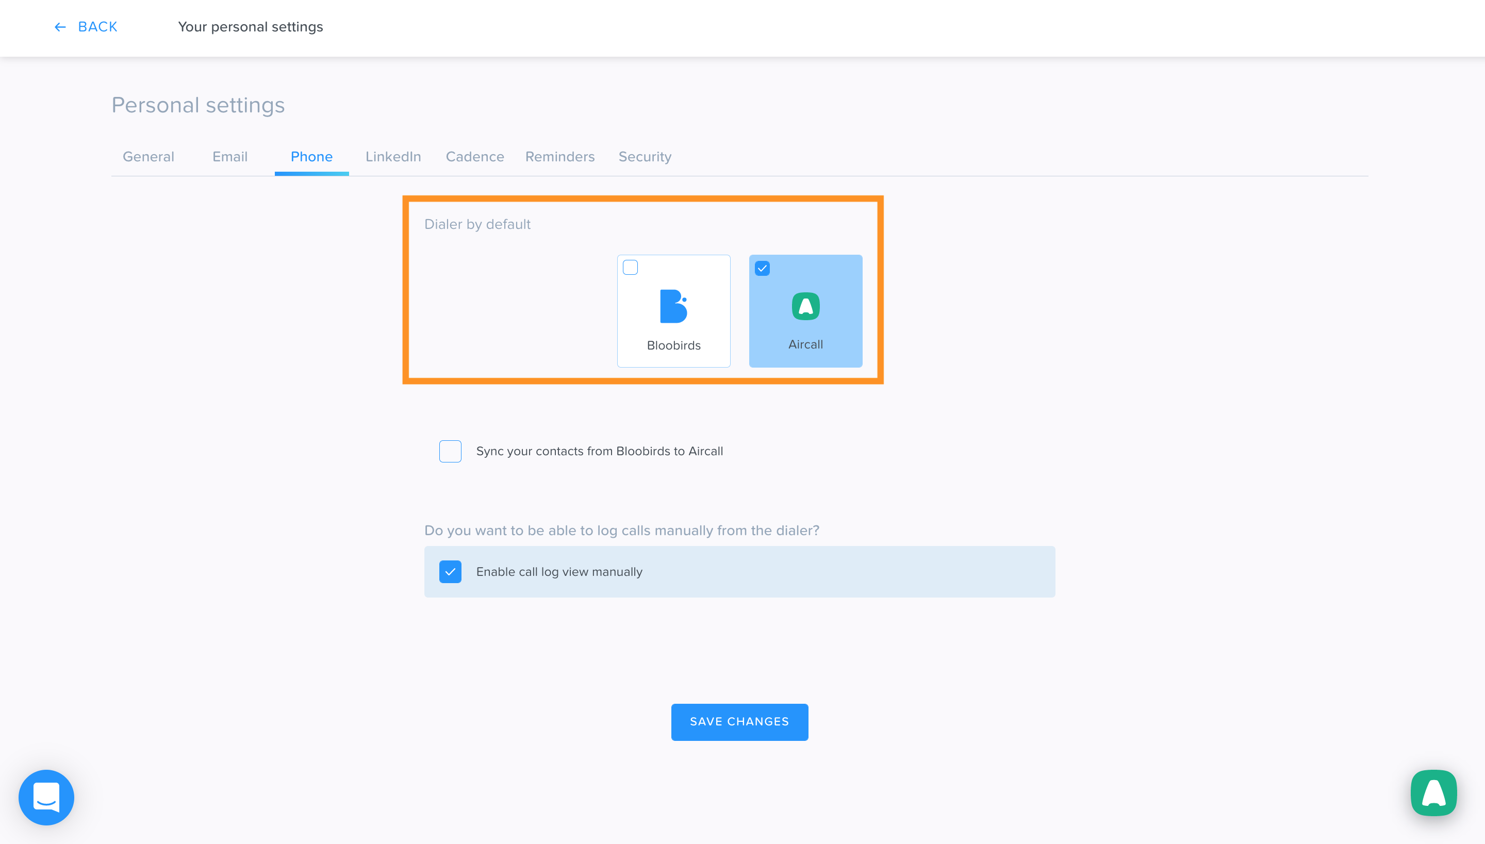Viewport: 1485px width, 844px height.
Task: Go to the Reminders tab
Action: pyautogui.click(x=560, y=157)
